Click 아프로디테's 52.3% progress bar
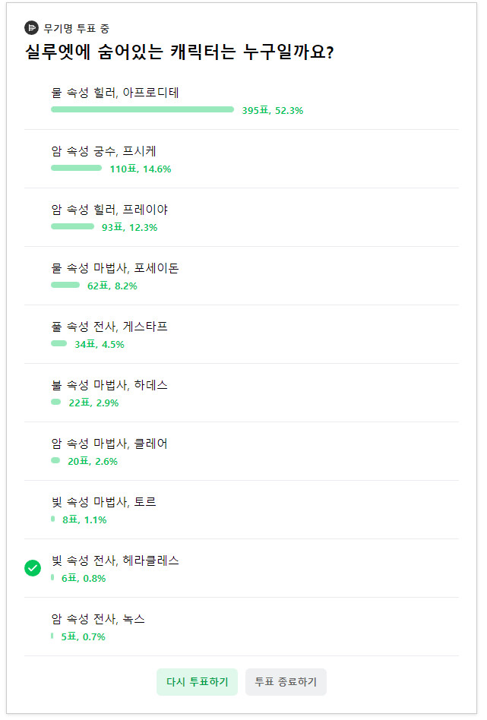Image resolution: width=487 pixels, height=720 pixels. pyautogui.click(x=141, y=109)
